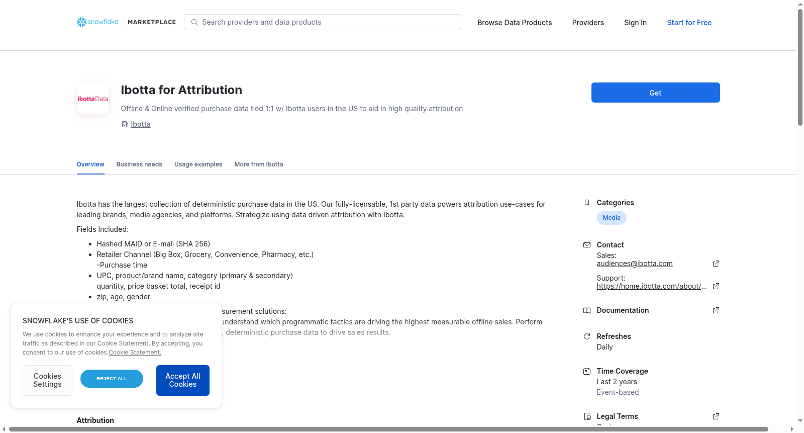
Task: Click the scroll left arrow
Action: click(4, 429)
